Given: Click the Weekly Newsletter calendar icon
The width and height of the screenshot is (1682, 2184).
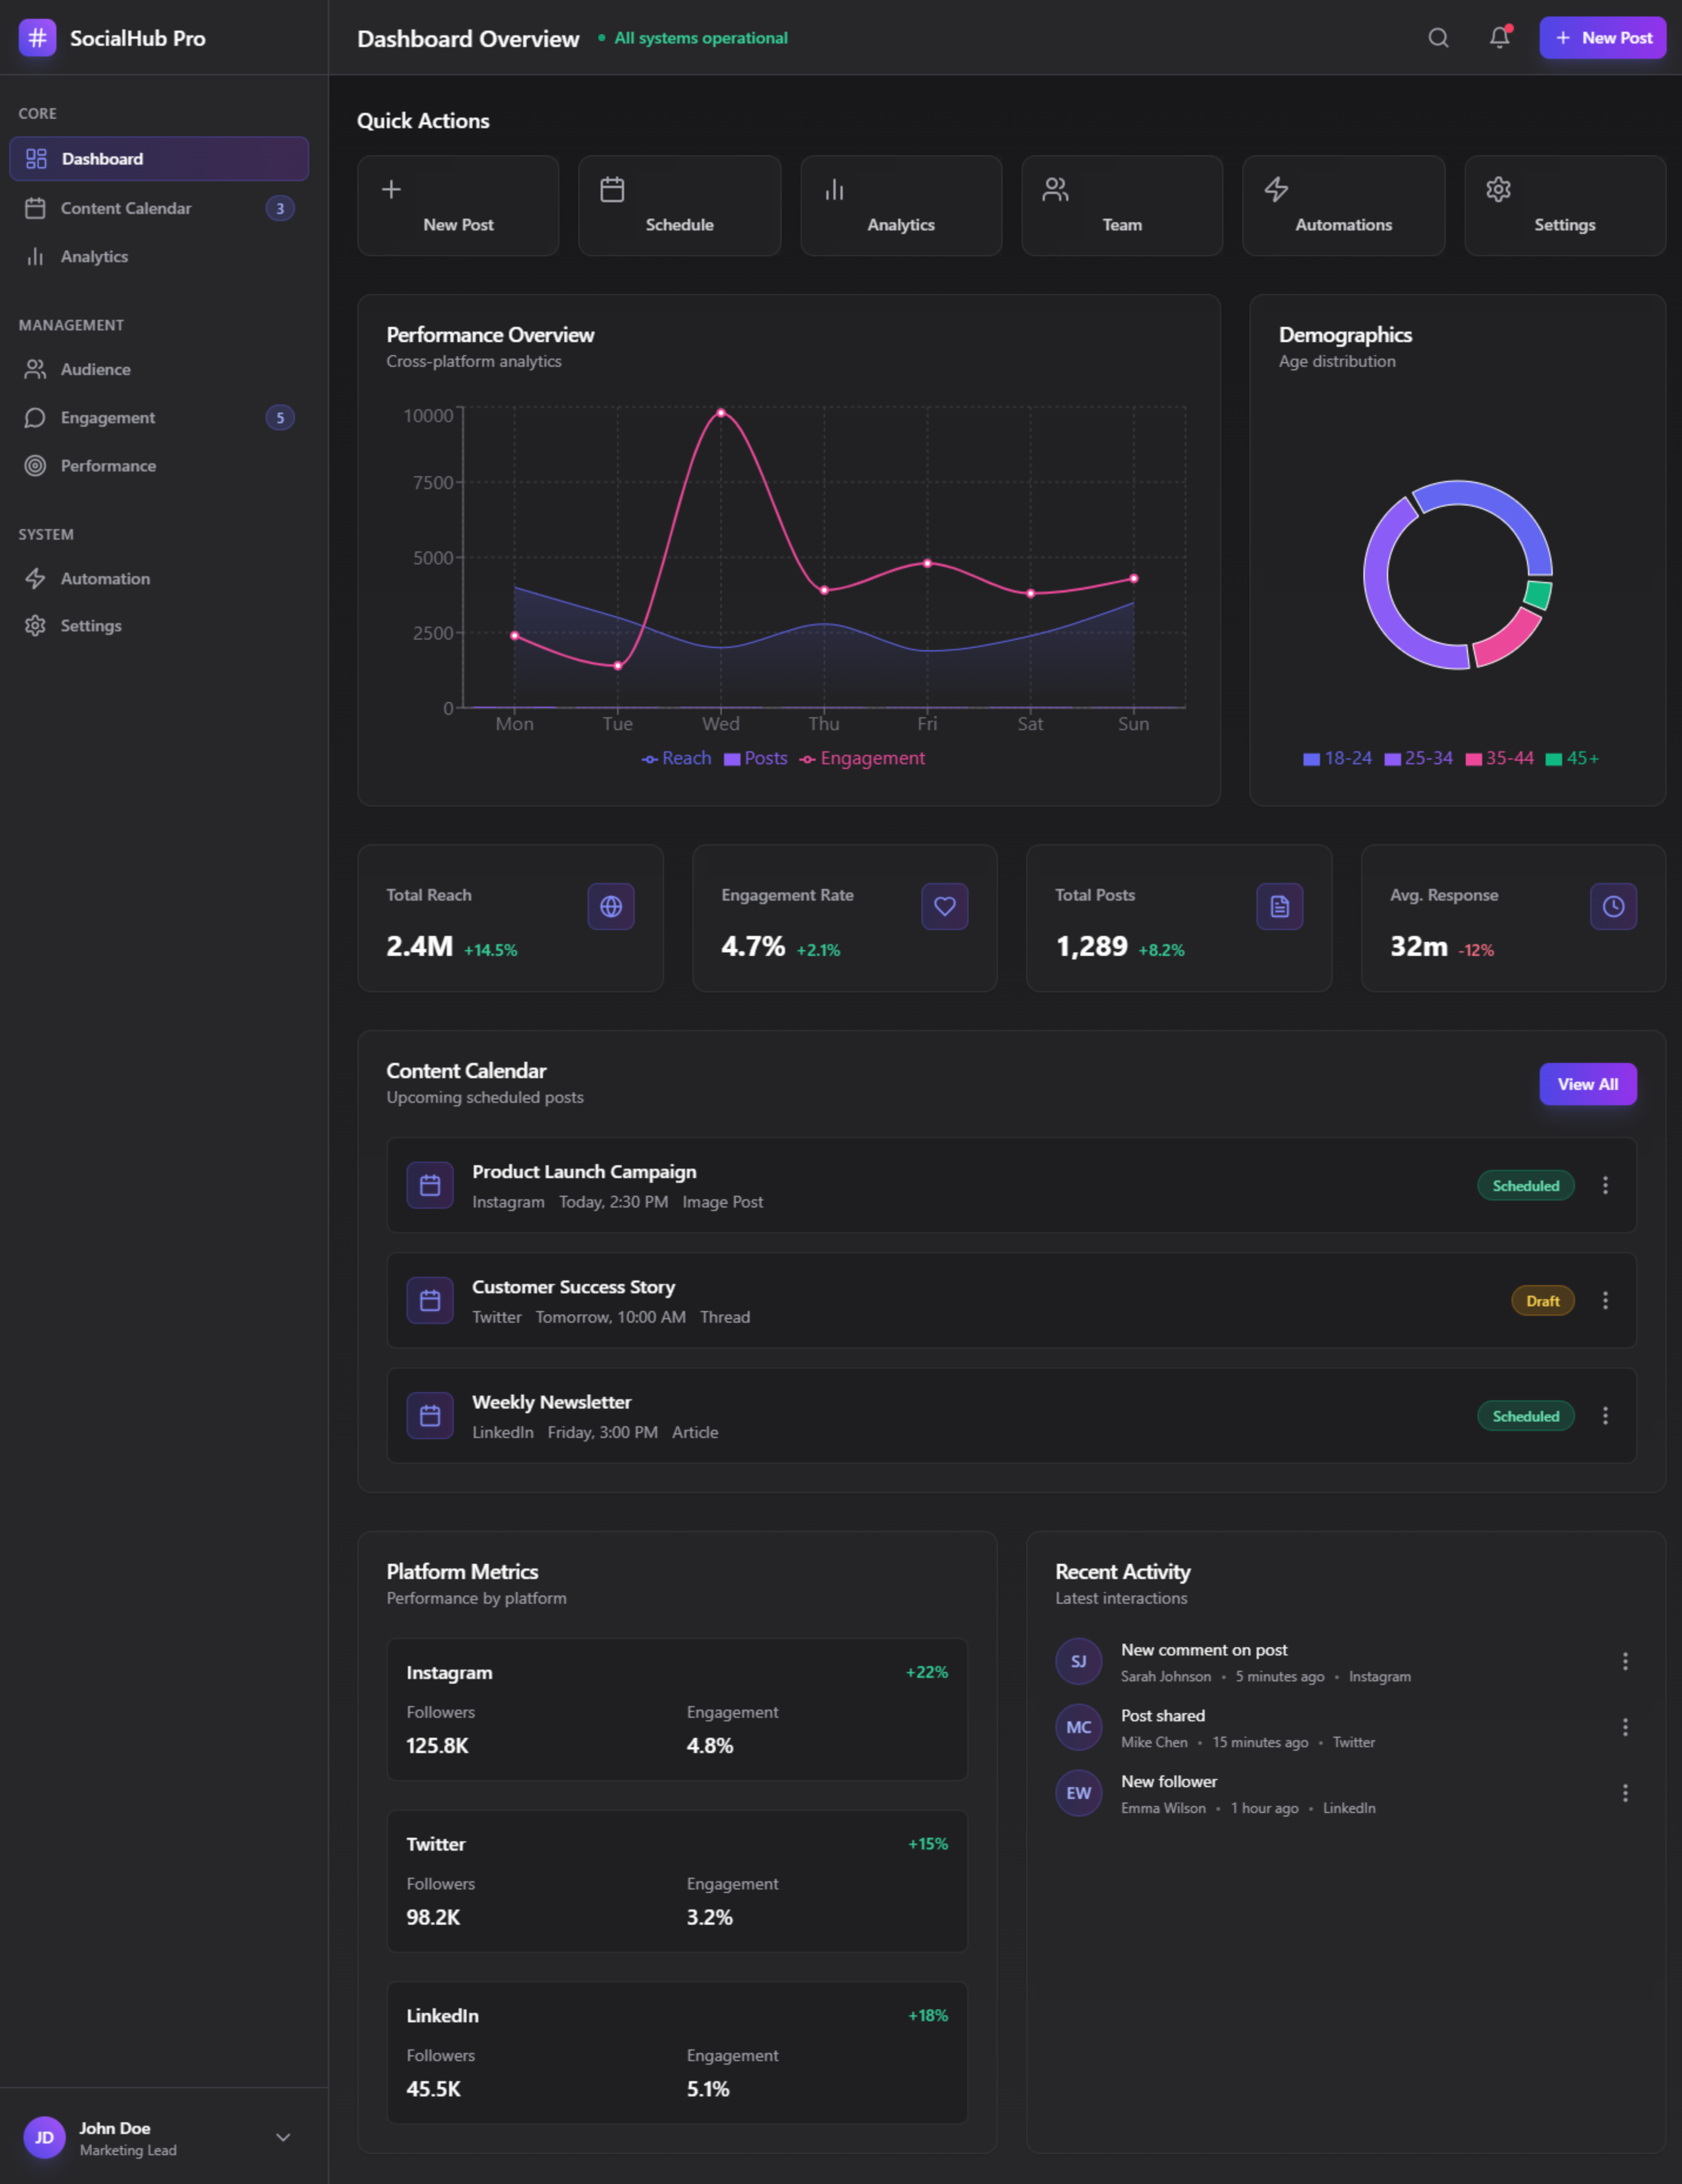Looking at the screenshot, I should 430,1415.
